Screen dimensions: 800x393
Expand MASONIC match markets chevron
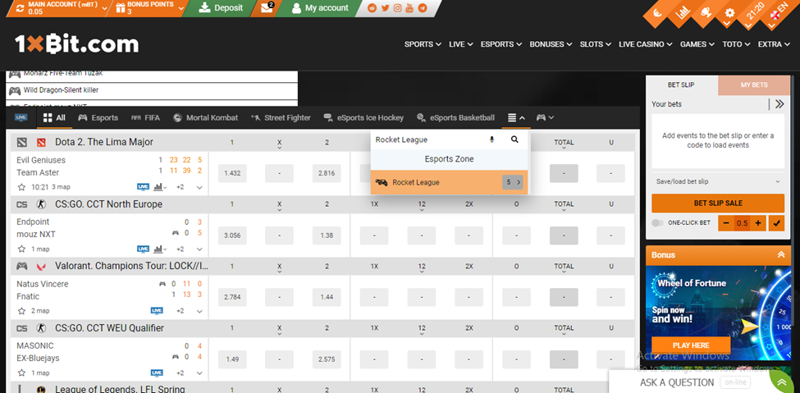coord(199,372)
